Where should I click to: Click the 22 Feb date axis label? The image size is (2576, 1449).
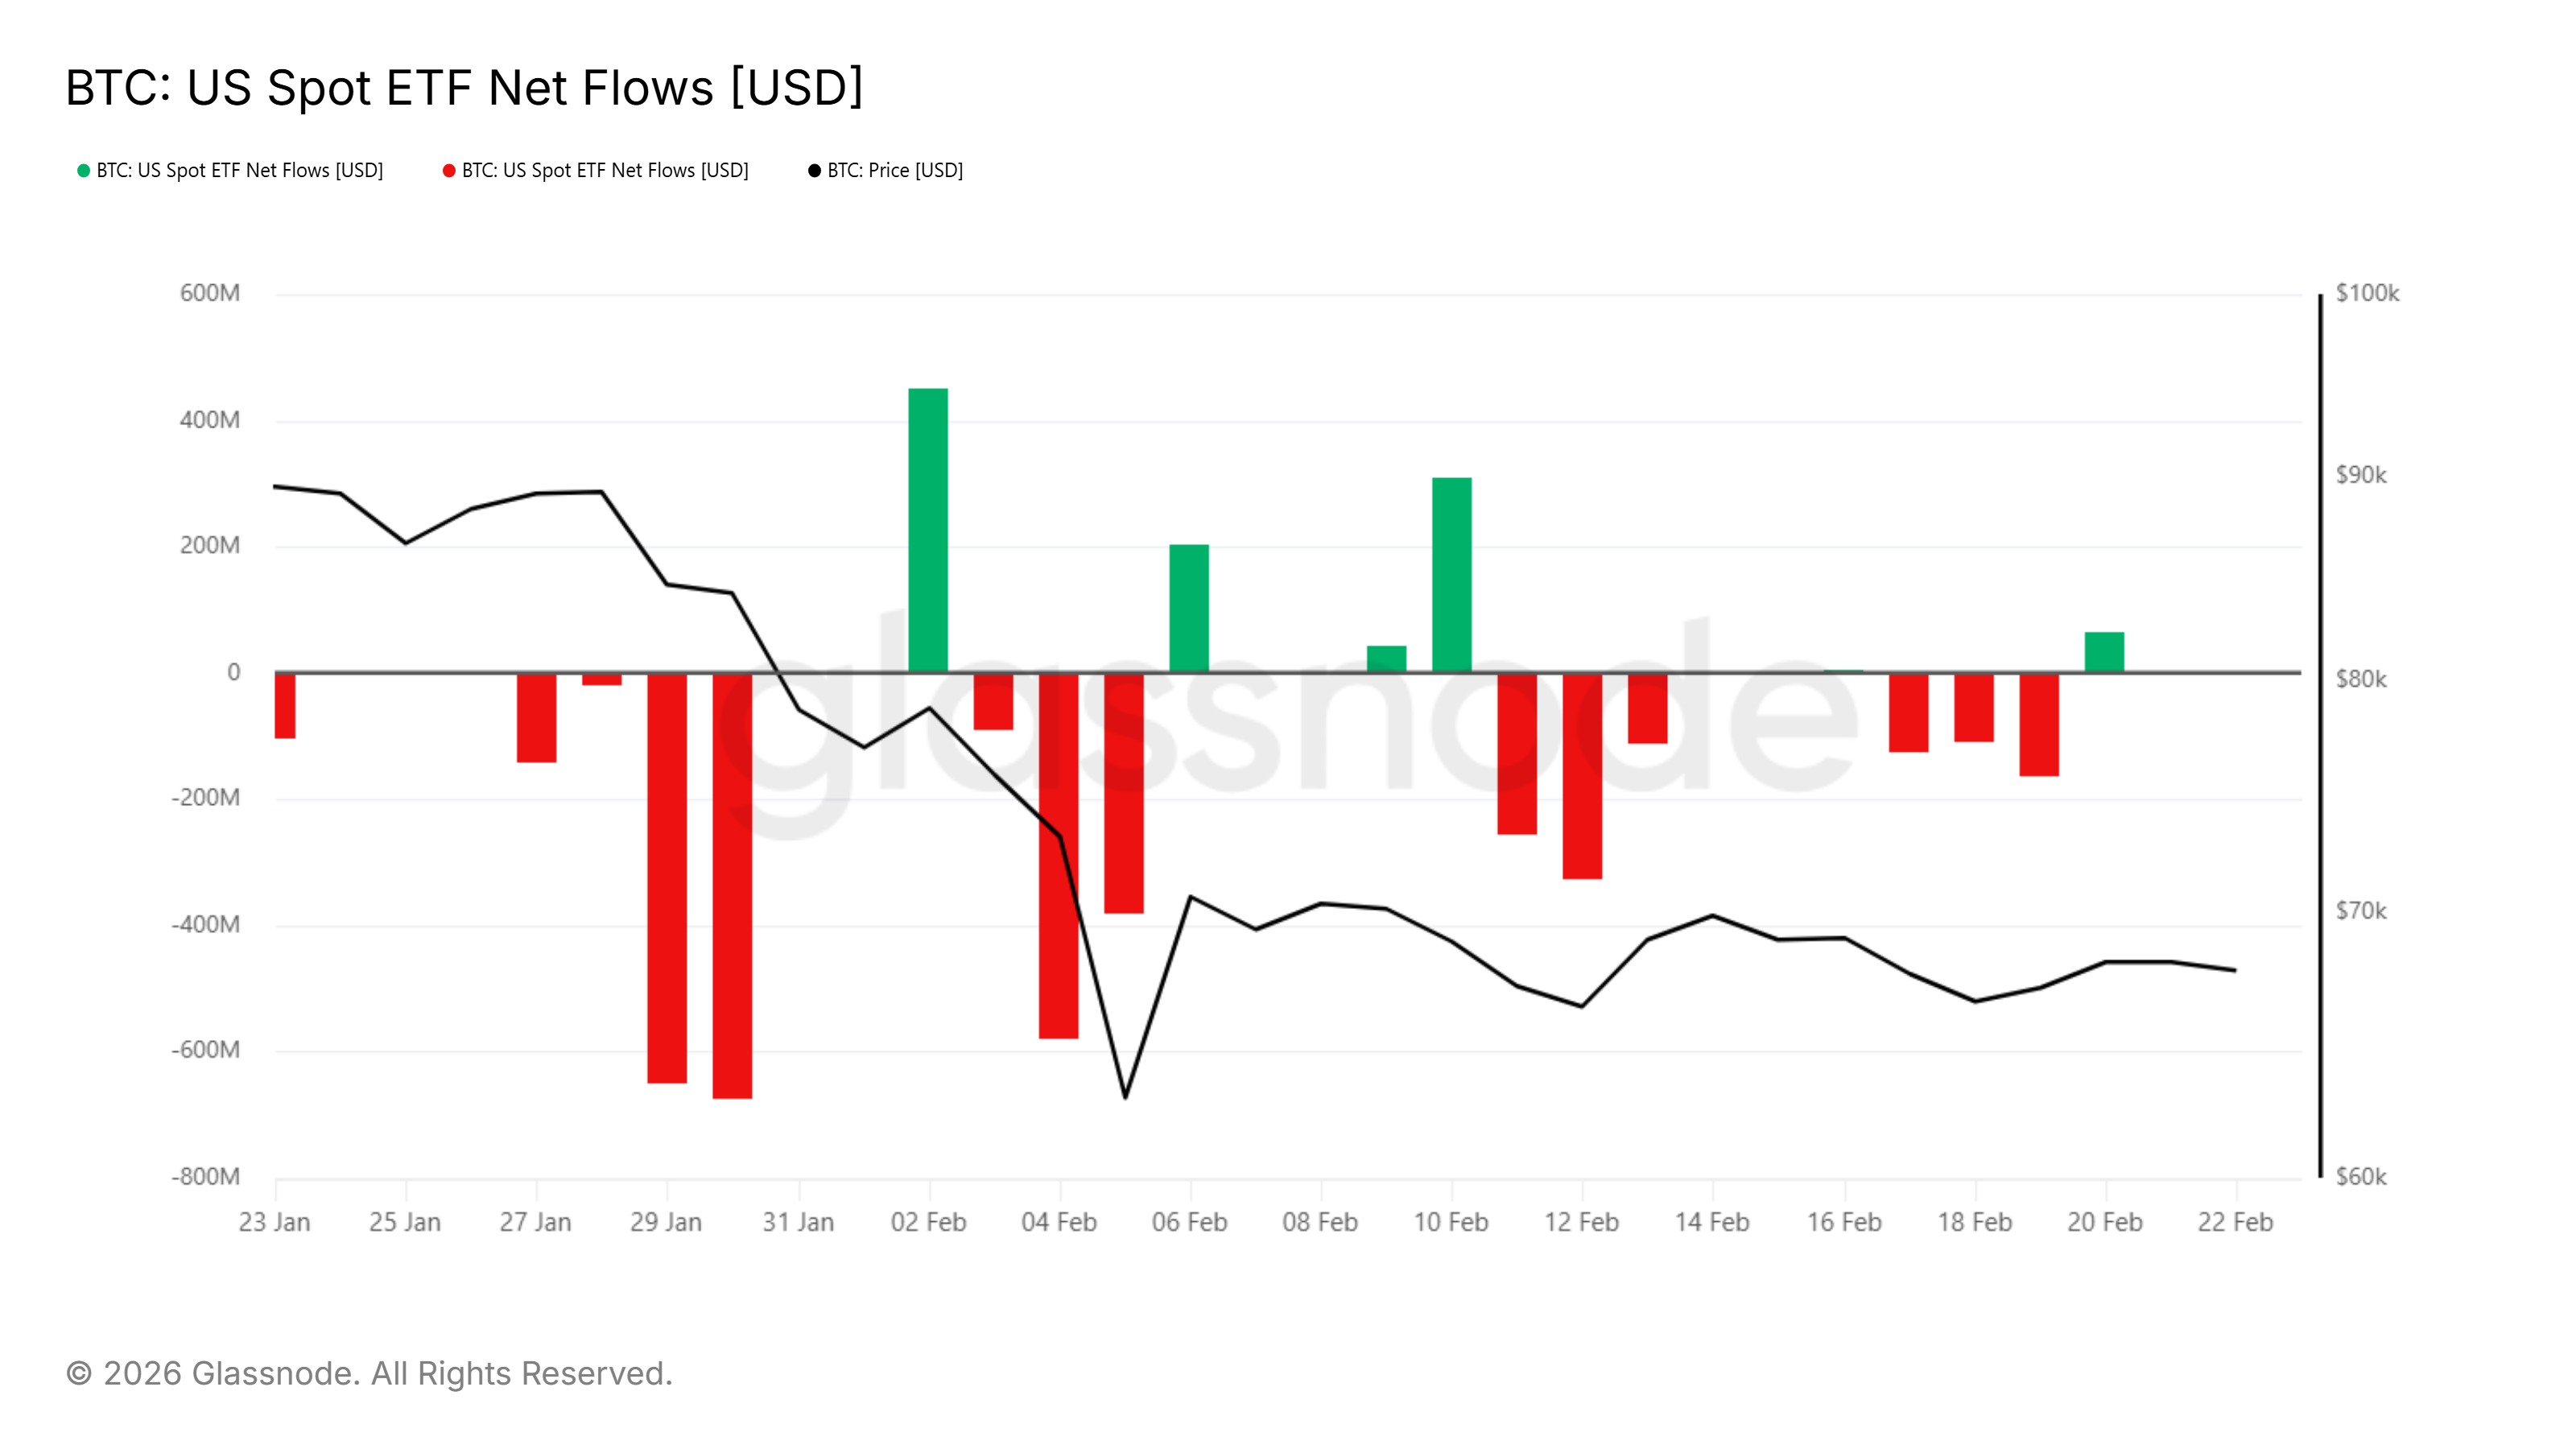(2235, 1222)
